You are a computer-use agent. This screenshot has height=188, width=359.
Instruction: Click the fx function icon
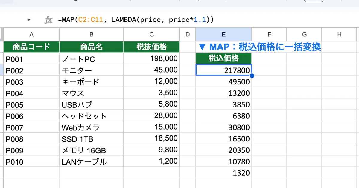coord(48,20)
